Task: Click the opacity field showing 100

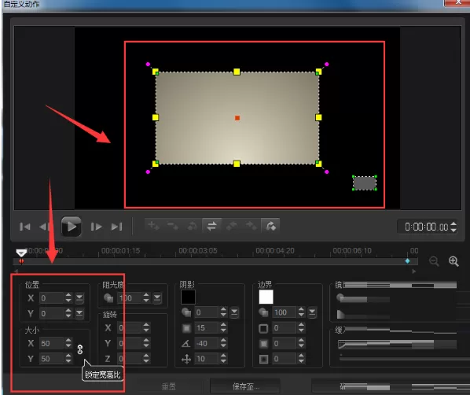Action: pyautogui.click(x=129, y=297)
